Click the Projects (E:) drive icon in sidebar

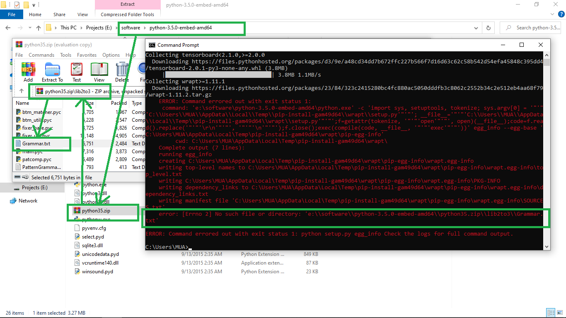click(x=17, y=188)
